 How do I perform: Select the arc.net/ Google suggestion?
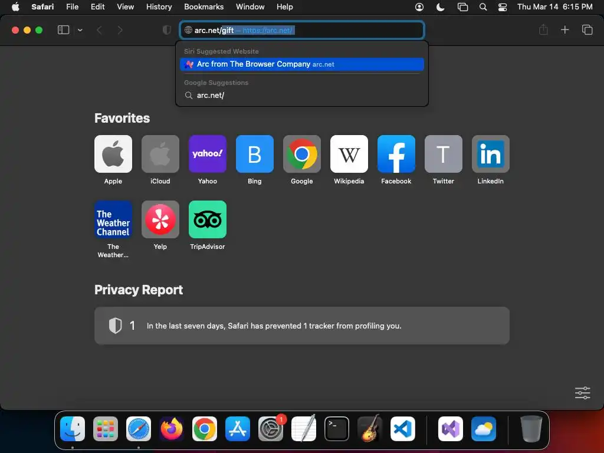point(302,95)
